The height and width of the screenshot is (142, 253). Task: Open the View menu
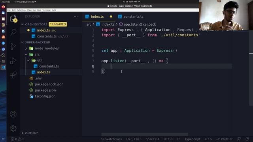pyautogui.click(x=29, y=10)
